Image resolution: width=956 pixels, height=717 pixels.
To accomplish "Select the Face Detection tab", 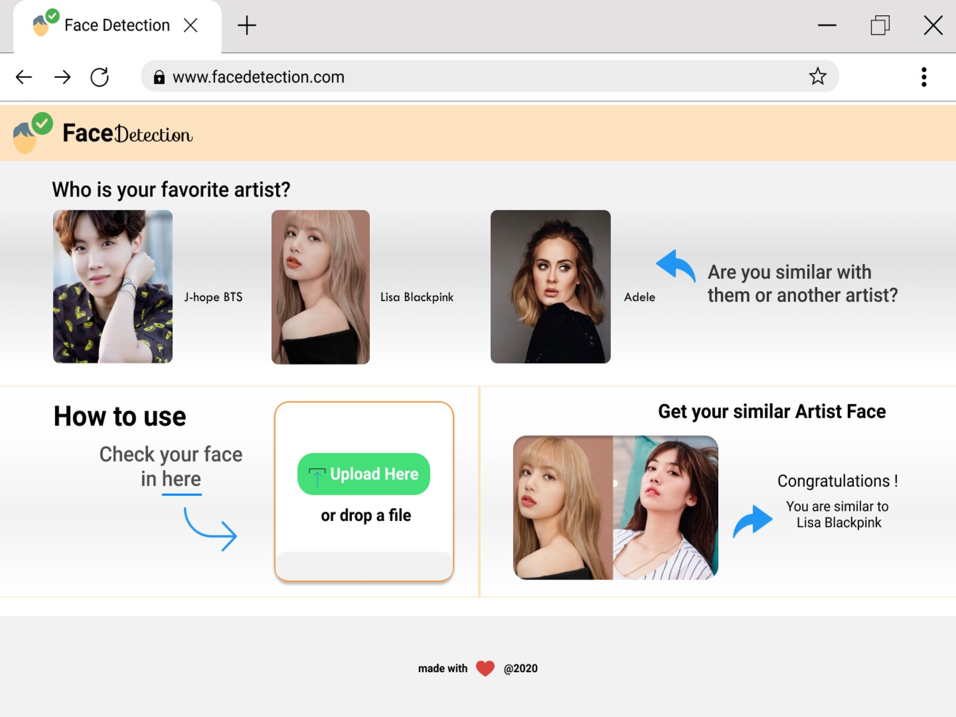I will point(117,26).
